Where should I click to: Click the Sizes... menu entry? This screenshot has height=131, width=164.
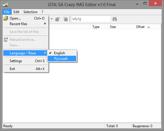pyautogui.click(x=25, y=45)
